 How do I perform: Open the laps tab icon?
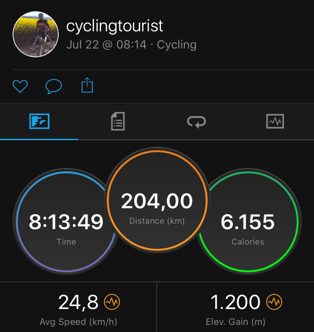196,122
